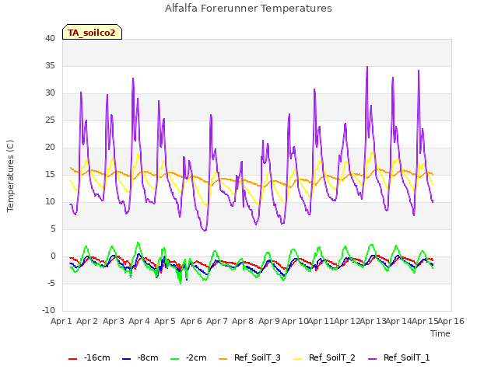
Task: Click the red -16cm legend swatch
Action: (72, 359)
